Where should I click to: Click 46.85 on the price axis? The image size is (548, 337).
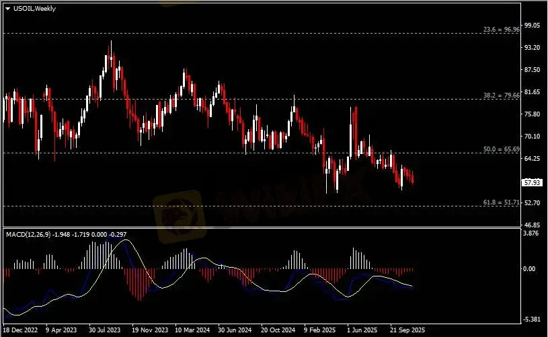(x=533, y=225)
